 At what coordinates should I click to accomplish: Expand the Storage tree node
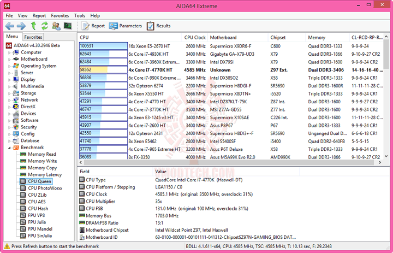click(x=9, y=93)
